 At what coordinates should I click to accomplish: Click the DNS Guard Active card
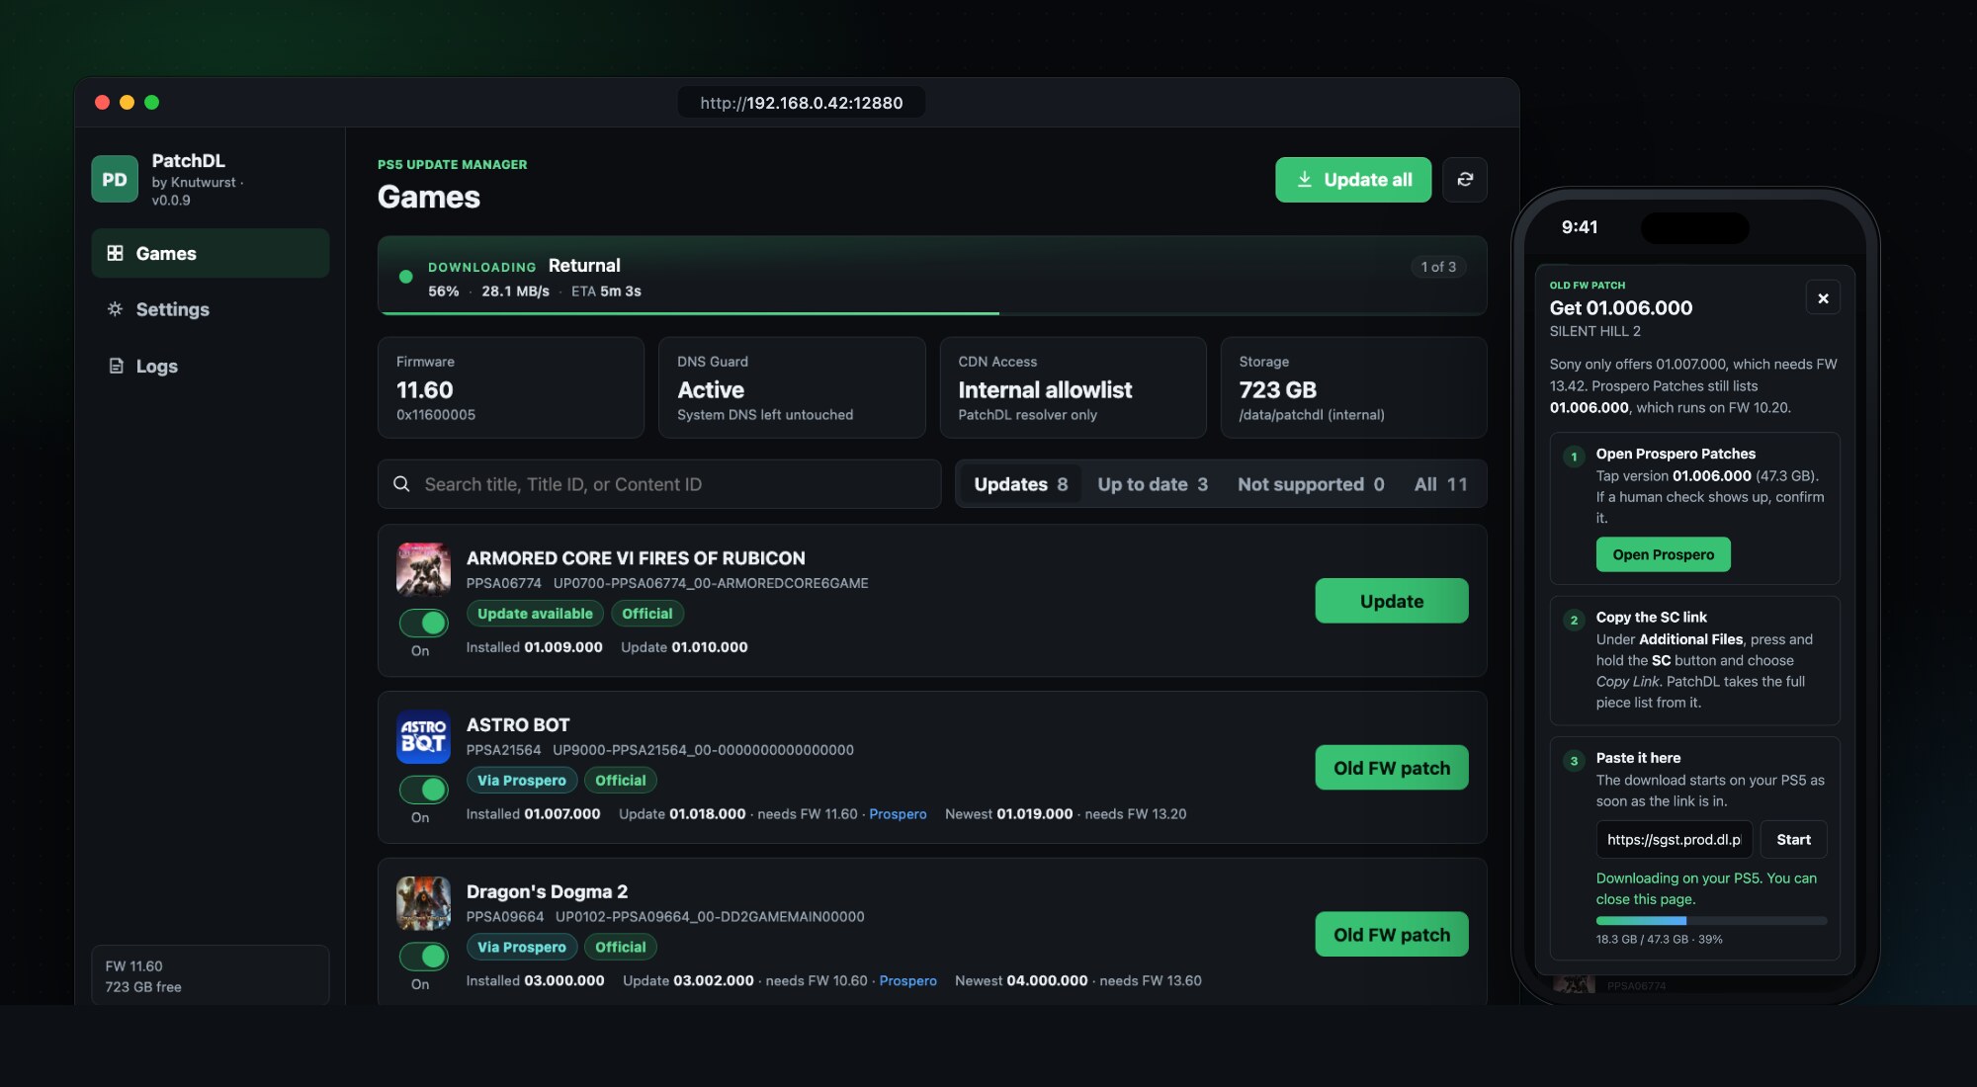click(x=792, y=387)
